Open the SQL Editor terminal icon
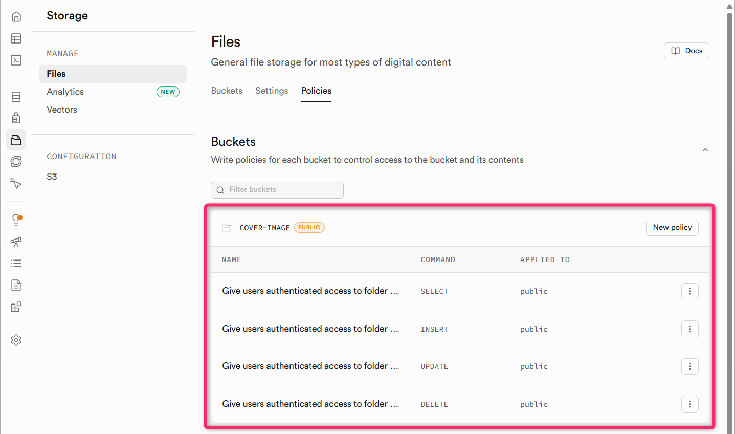Screen dimensions: 735x434 click(16, 60)
